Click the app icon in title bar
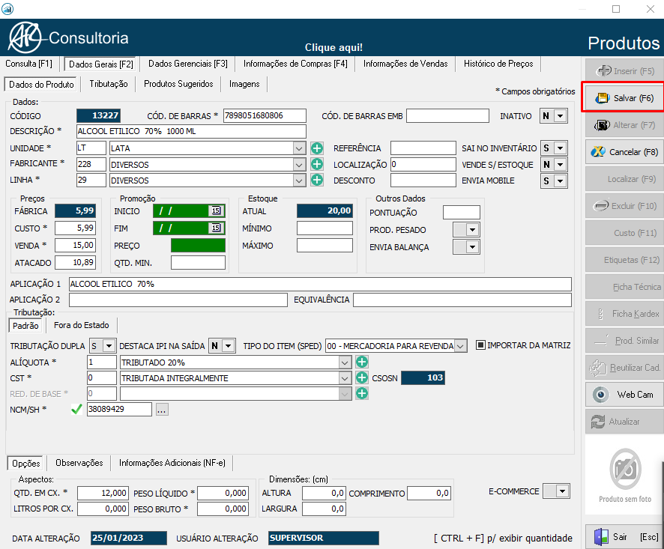This screenshot has height=549, width=664. pos(7,8)
